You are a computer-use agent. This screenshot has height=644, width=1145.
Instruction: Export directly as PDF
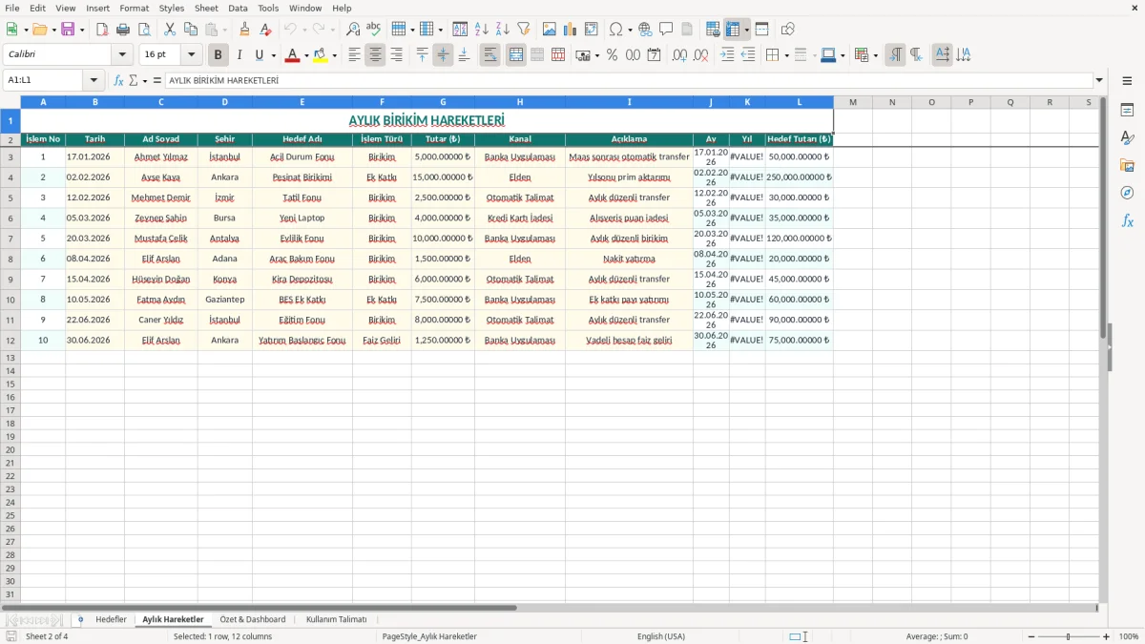point(102,30)
